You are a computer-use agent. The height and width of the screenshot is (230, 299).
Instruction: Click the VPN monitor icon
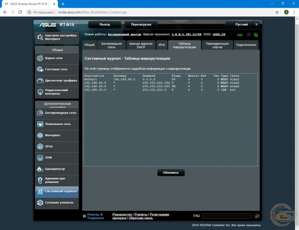click(x=40, y=158)
